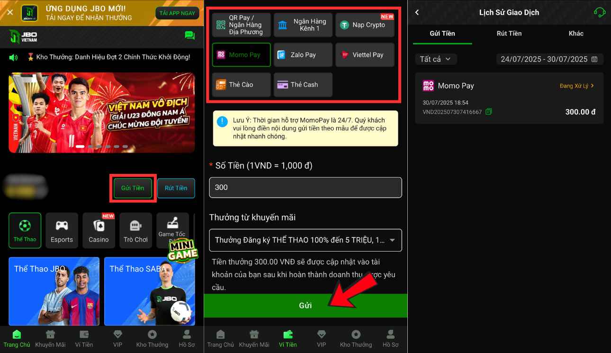Open Kho Thưởng in left screen nav
The image size is (611, 353).
(152, 339)
